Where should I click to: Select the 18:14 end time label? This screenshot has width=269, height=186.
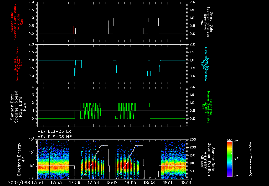[186, 183]
